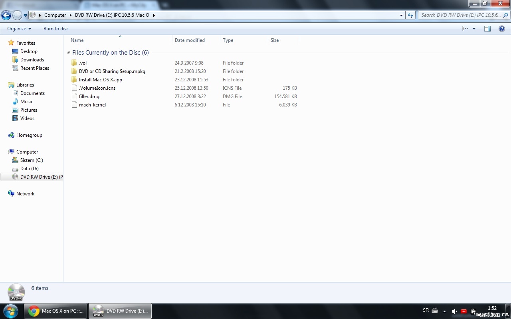Viewport: 511px width, 319px height.
Task: Go forward with the Forward arrow button
Action: click(17, 16)
